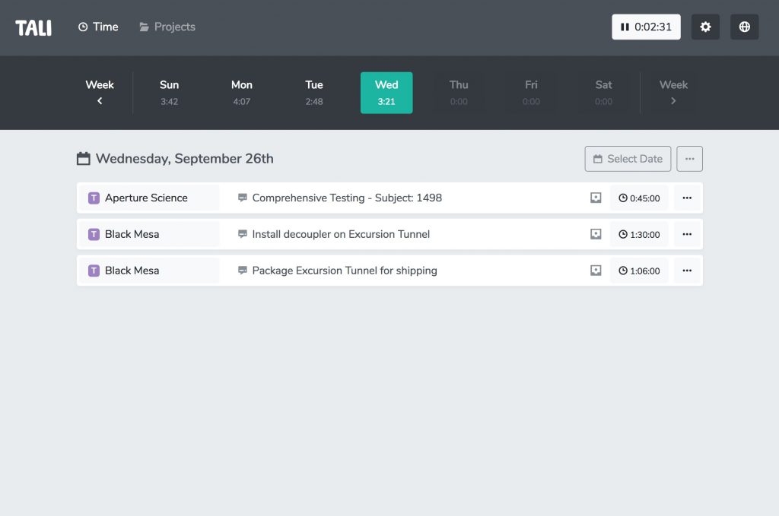Click the clock icon next to 1:30:00
Viewport: 779px width, 516px height.
pos(624,234)
